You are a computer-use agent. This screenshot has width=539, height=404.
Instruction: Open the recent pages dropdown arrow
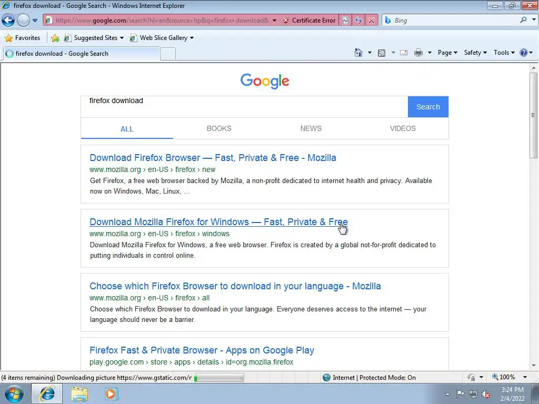[35, 21]
